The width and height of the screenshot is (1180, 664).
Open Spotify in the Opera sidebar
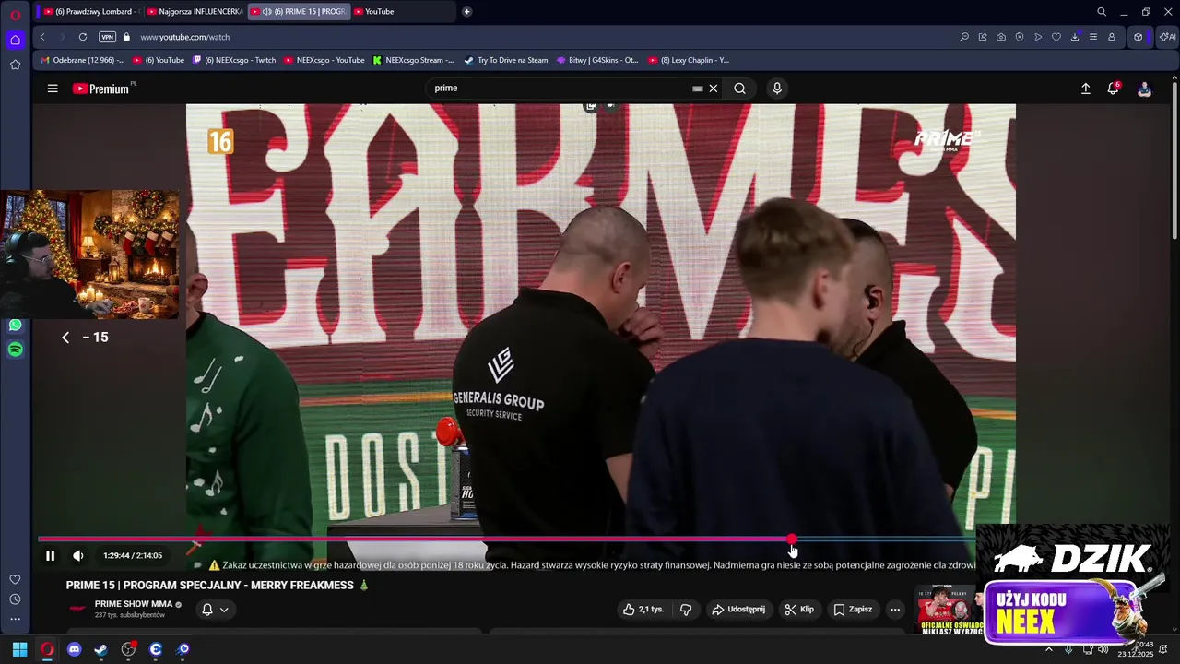pyautogui.click(x=15, y=350)
